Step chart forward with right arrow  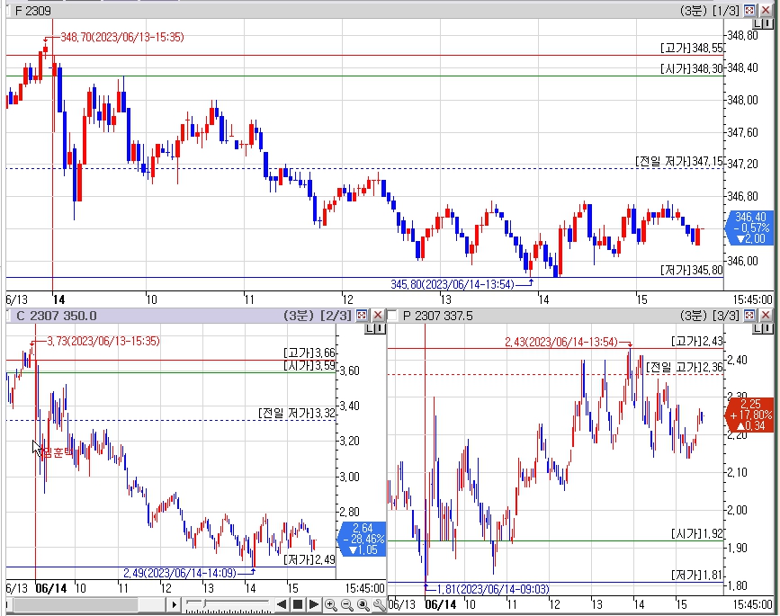(313, 604)
